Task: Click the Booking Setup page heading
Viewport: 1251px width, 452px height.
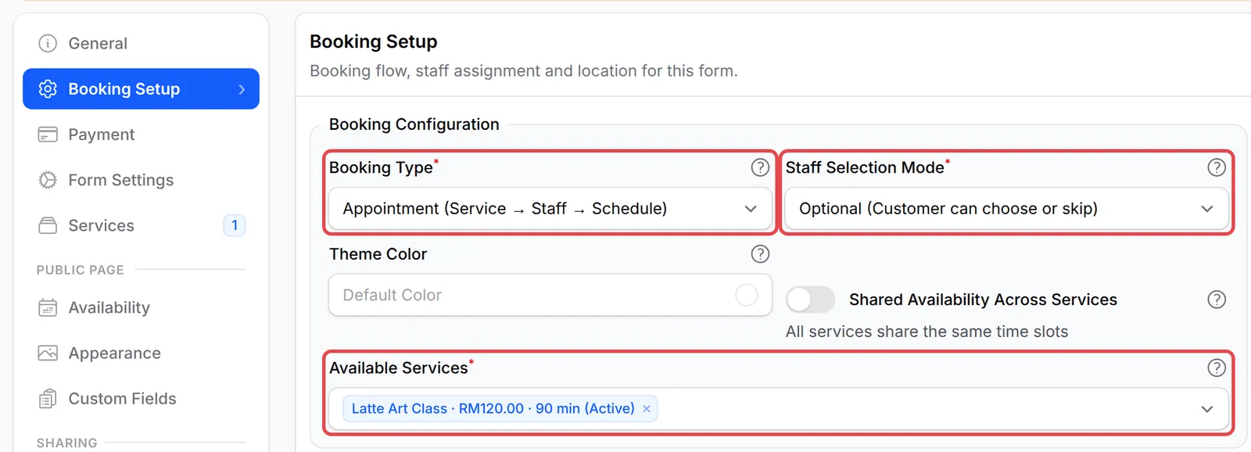Action: pyautogui.click(x=374, y=41)
